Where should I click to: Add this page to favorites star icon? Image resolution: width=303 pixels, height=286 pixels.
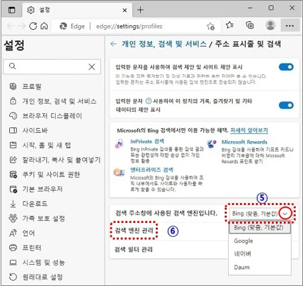pyautogui.click(x=210, y=27)
